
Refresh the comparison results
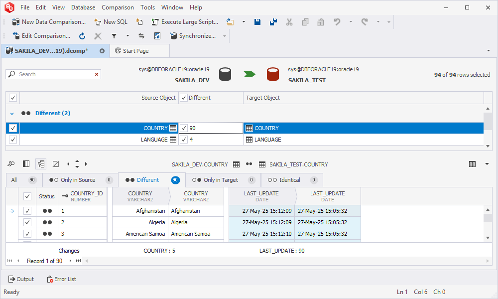tap(82, 36)
